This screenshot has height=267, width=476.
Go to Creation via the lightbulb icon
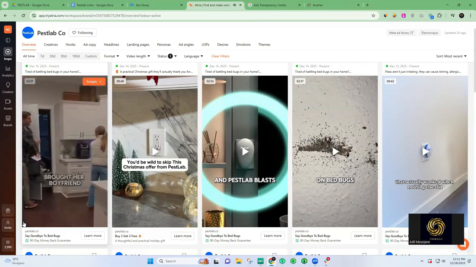click(x=8, y=87)
